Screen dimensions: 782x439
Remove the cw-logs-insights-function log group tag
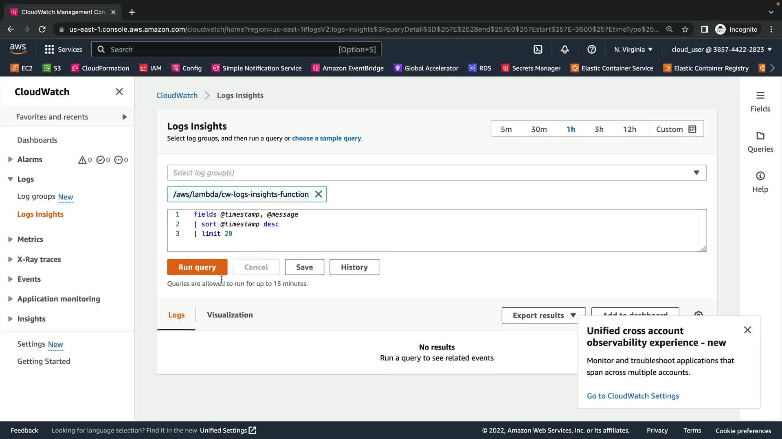pyautogui.click(x=319, y=194)
